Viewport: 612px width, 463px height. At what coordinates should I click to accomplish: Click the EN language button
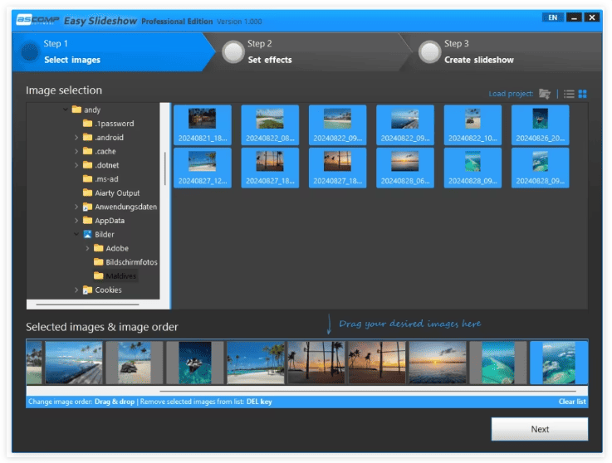point(553,17)
